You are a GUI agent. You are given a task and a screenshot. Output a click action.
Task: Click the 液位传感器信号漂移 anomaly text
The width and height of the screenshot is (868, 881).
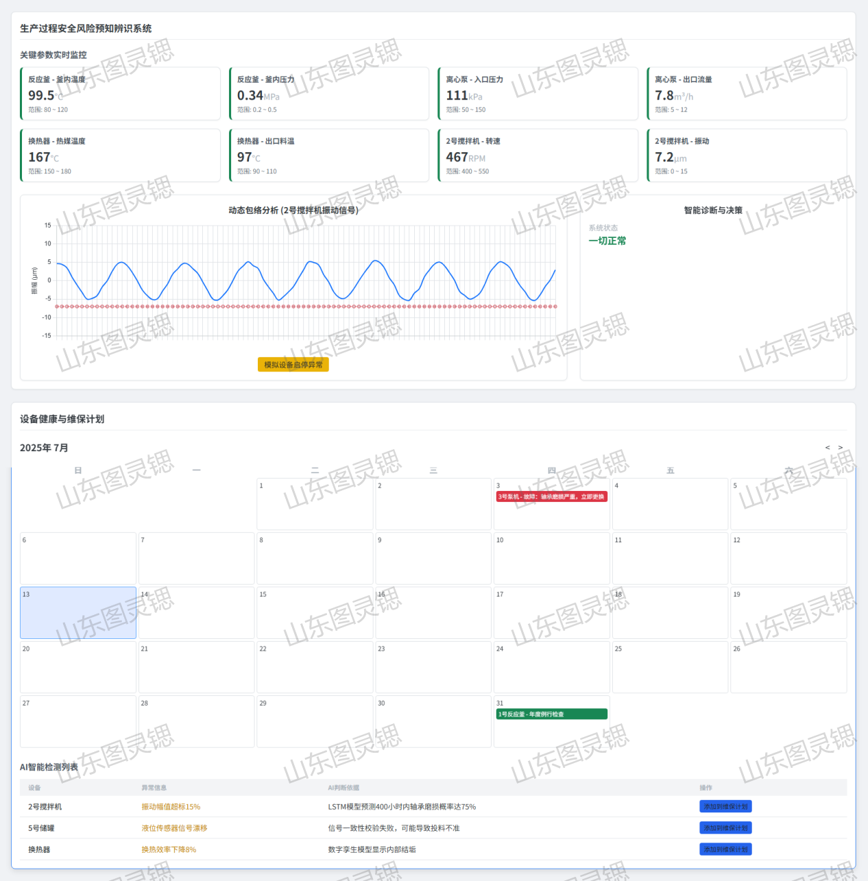[x=174, y=828]
